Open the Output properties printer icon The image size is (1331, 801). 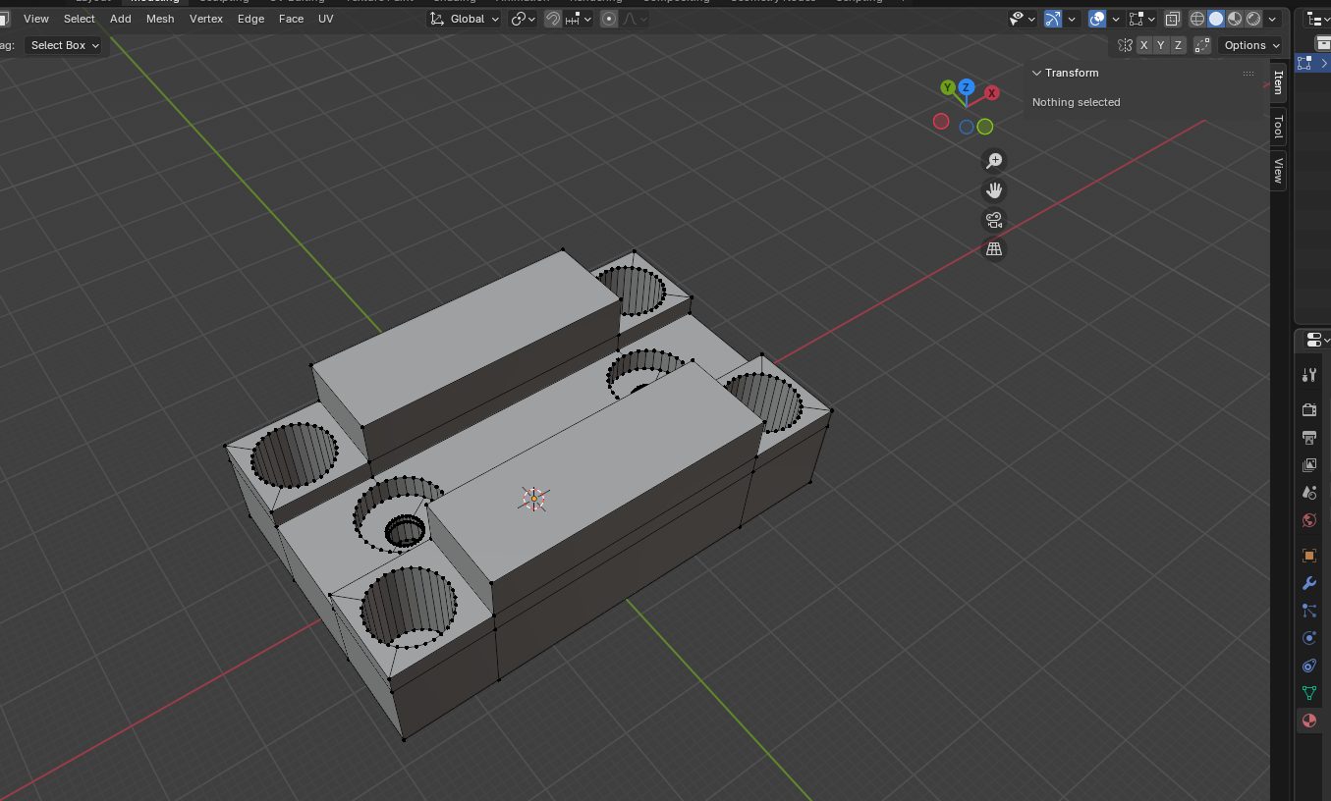pyautogui.click(x=1308, y=437)
